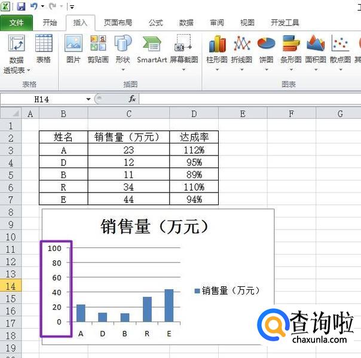Select the cell with value 44
Image resolution: width=361 pixels, height=358 pixels.
129,199
